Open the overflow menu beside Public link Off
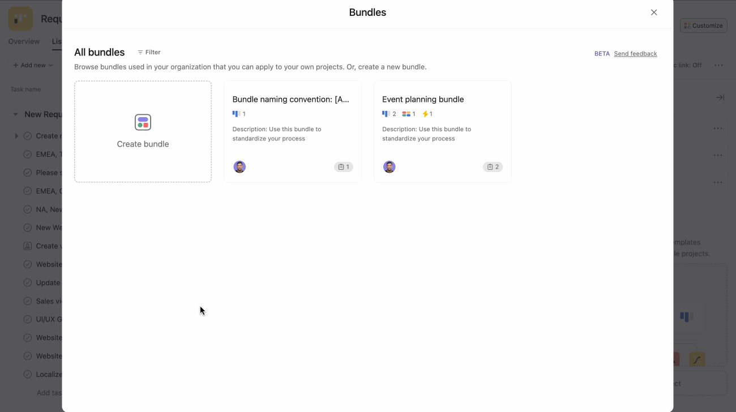The height and width of the screenshot is (412, 736). (718, 65)
